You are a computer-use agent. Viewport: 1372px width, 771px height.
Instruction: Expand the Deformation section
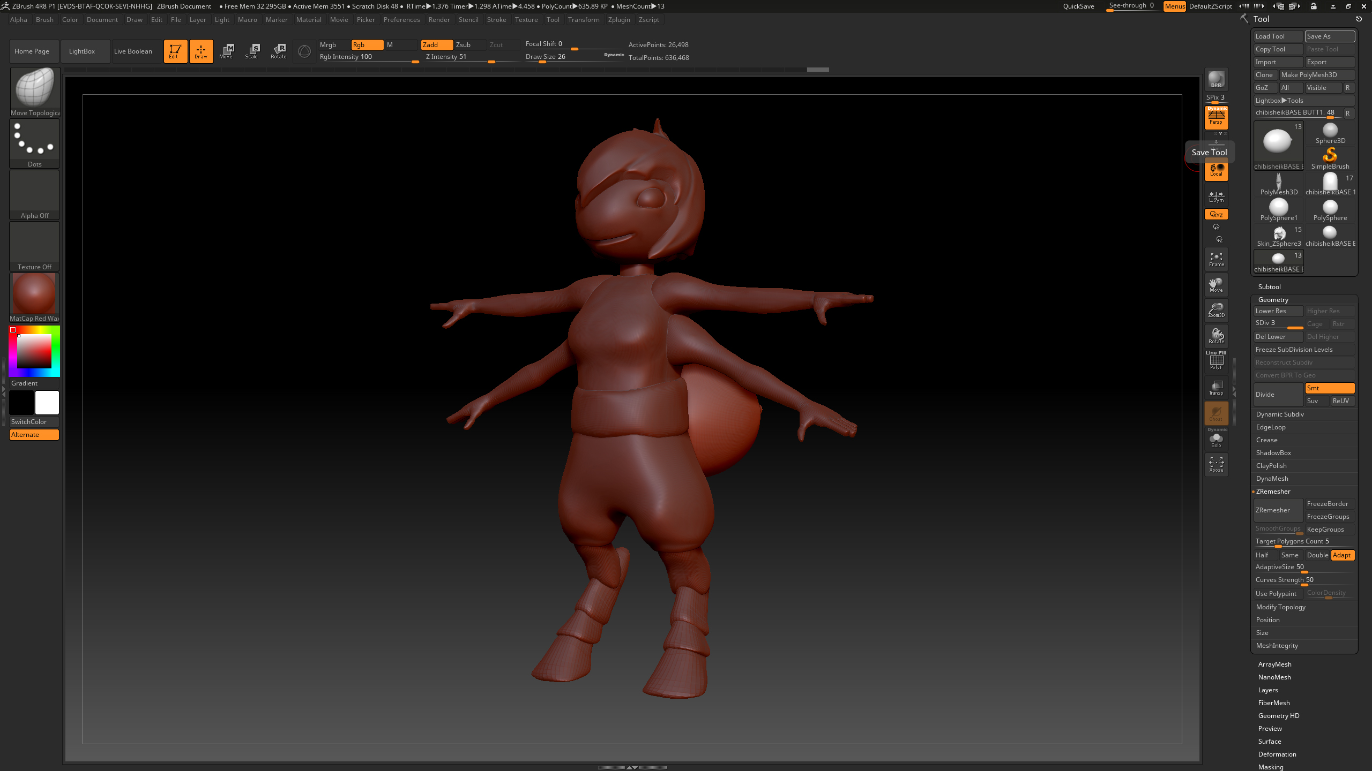[x=1277, y=754]
